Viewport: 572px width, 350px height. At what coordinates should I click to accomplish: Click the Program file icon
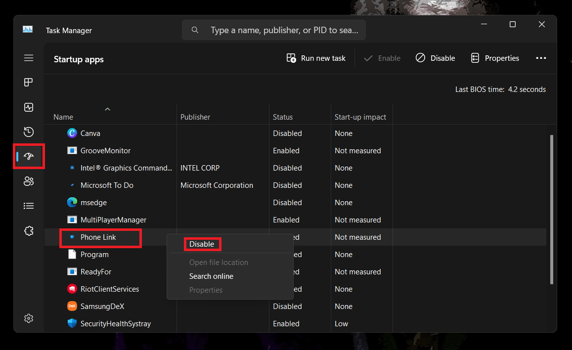pos(72,254)
